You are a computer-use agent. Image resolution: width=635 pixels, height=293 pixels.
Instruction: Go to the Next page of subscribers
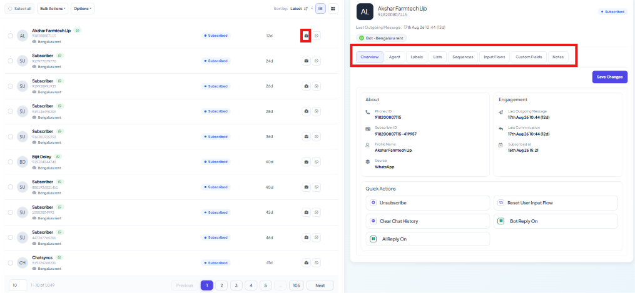(320, 286)
